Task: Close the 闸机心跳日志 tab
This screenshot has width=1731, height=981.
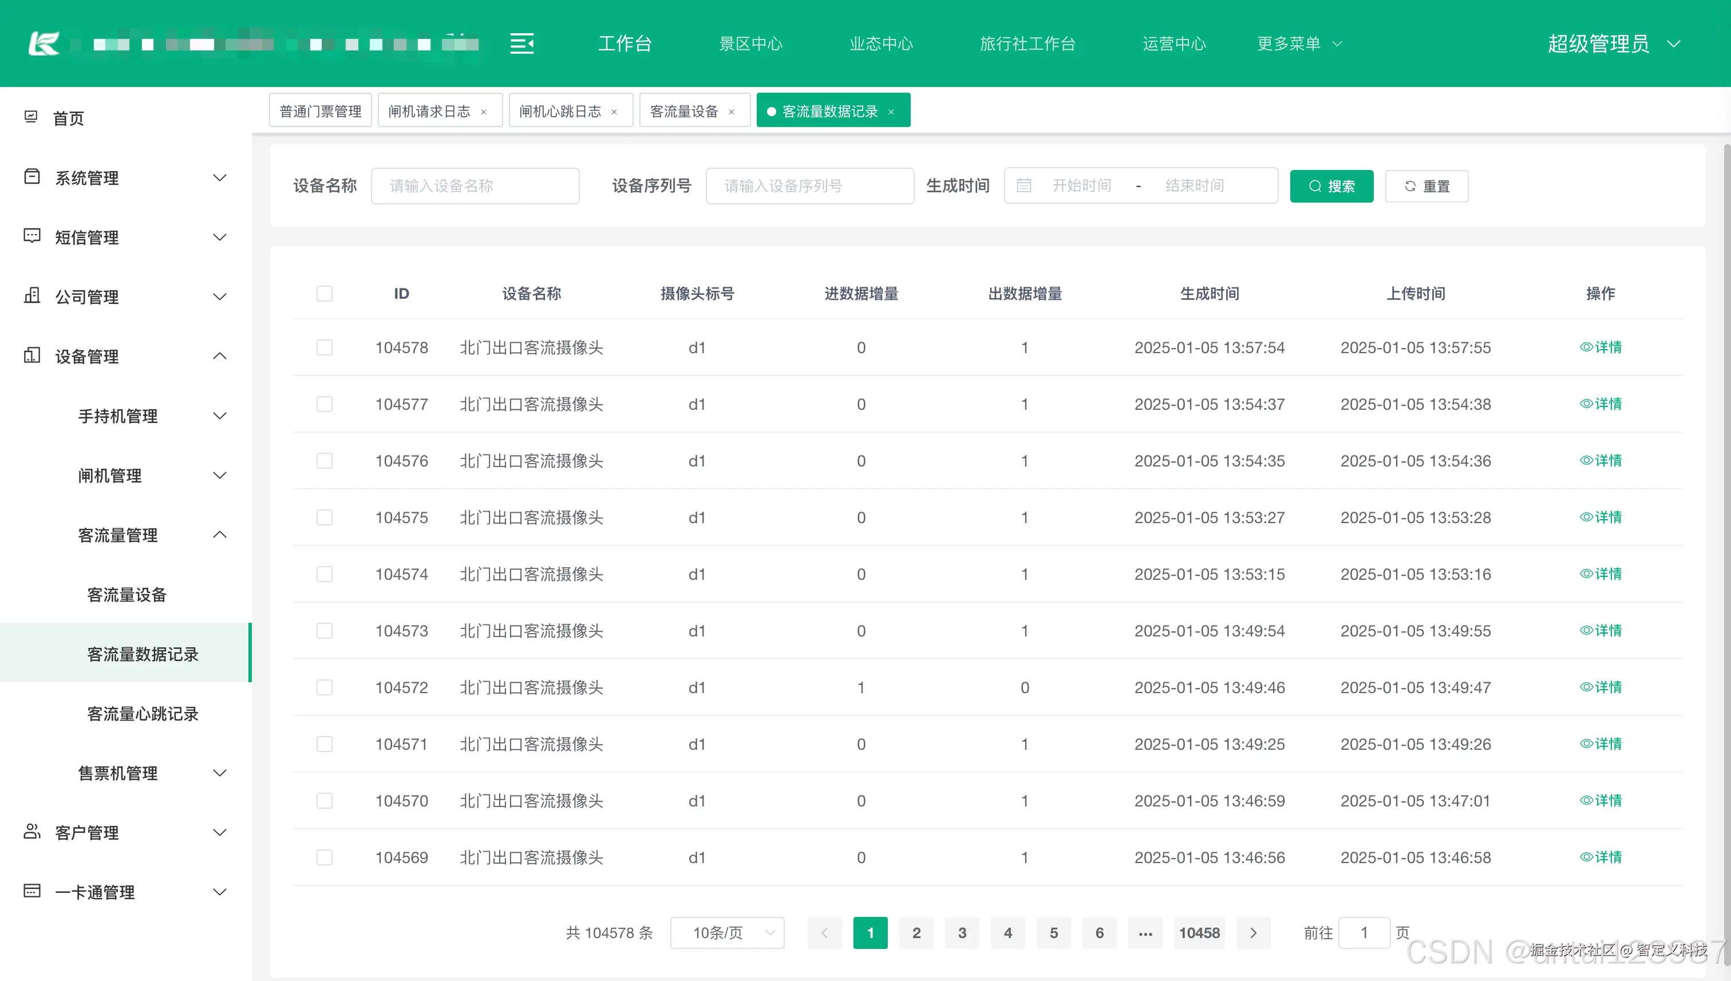Action: click(x=615, y=112)
